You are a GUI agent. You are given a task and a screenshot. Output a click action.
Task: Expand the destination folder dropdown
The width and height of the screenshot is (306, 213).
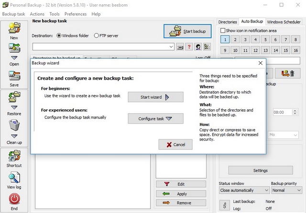171,47
